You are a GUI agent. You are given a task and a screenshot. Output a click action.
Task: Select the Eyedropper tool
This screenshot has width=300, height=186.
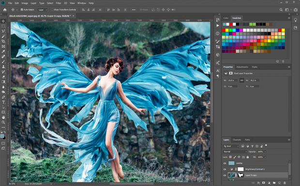click(x=3, y=51)
